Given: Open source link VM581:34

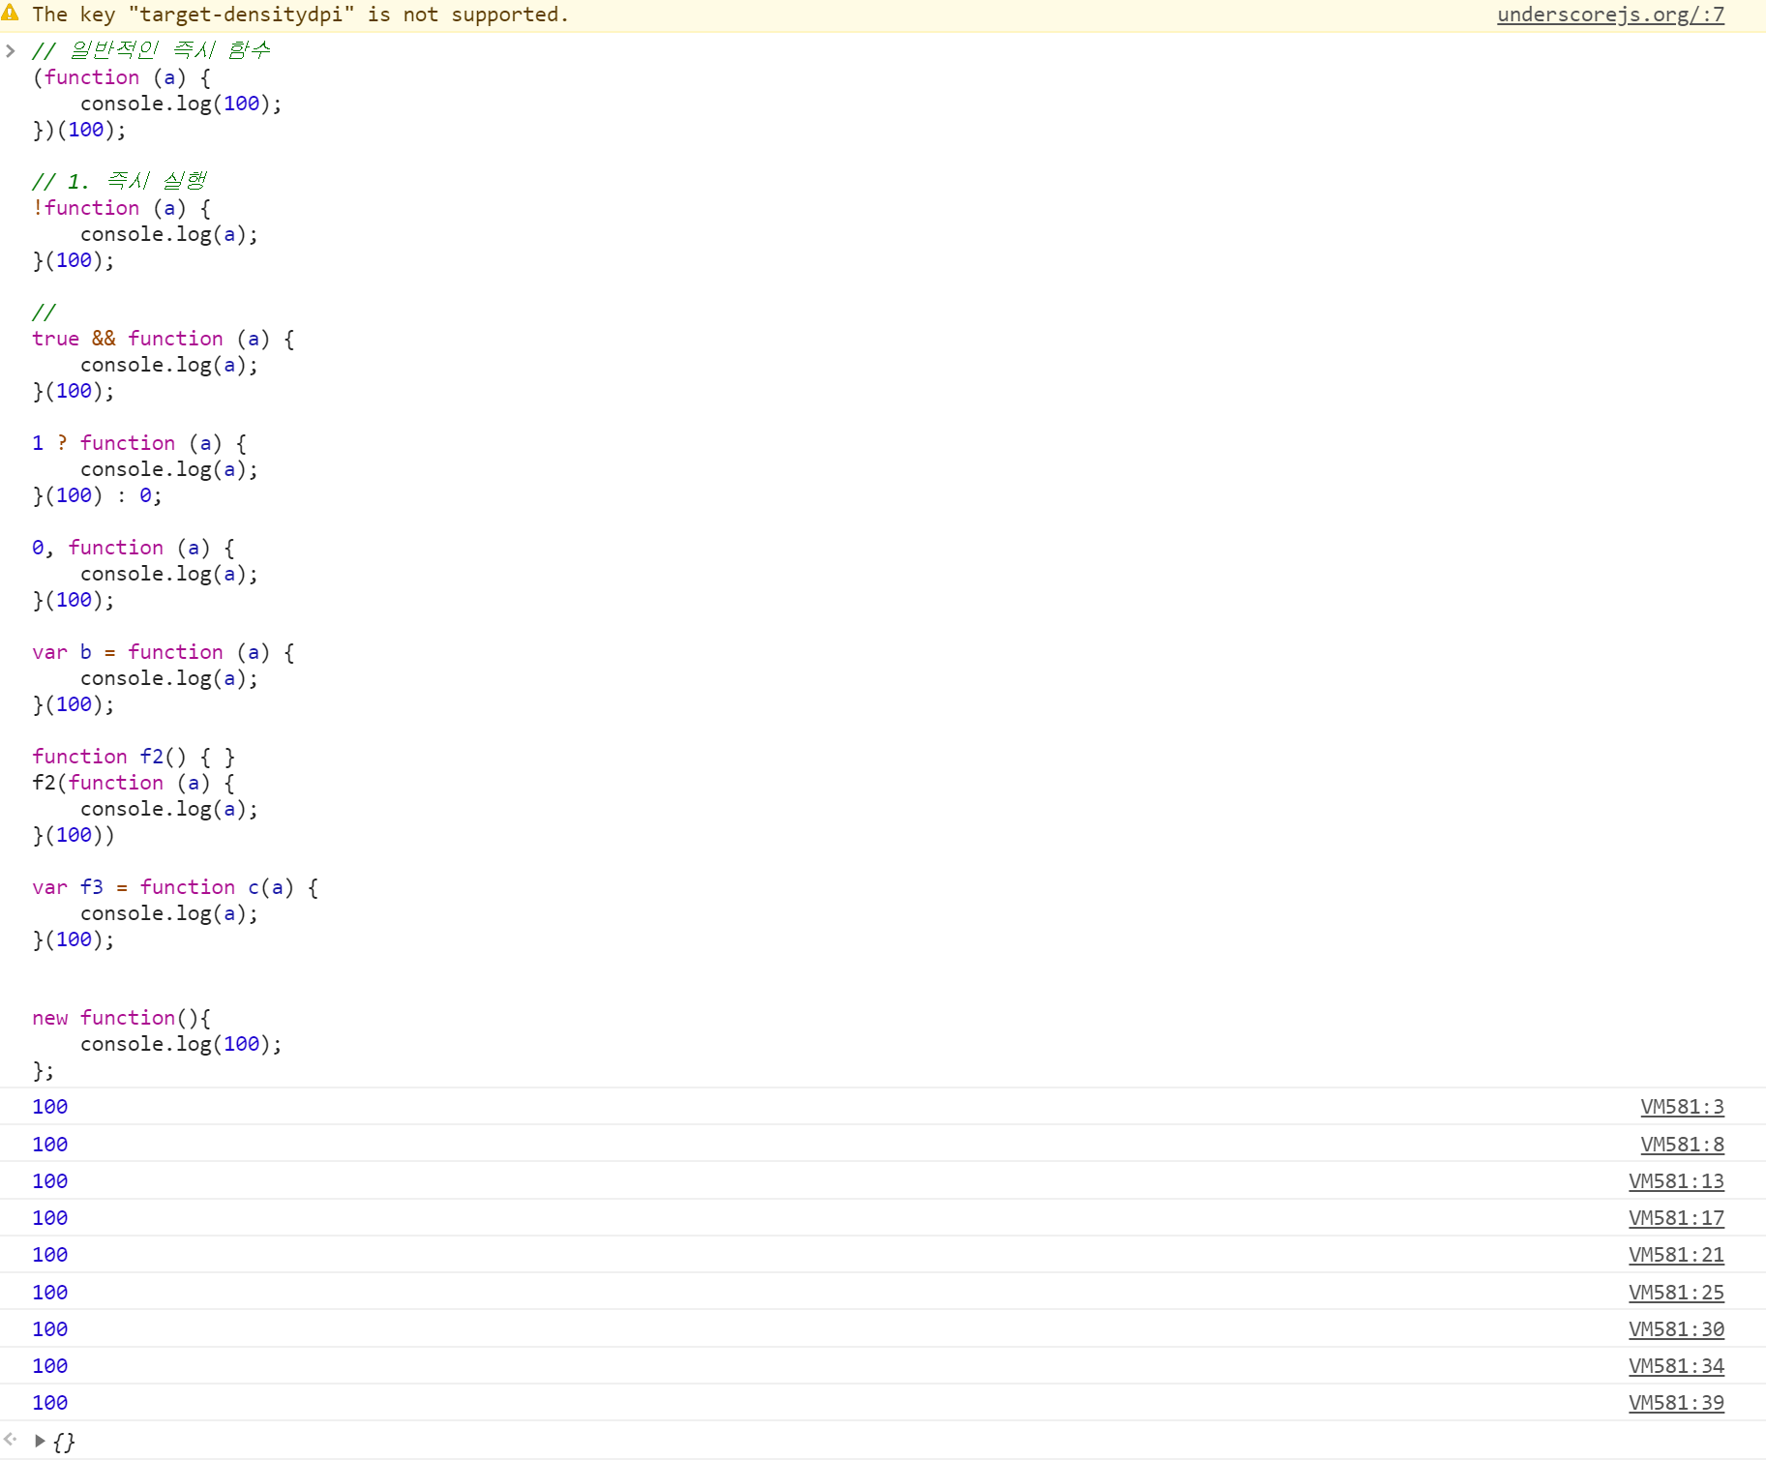Looking at the screenshot, I should pyautogui.click(x=1676, y=1366).
